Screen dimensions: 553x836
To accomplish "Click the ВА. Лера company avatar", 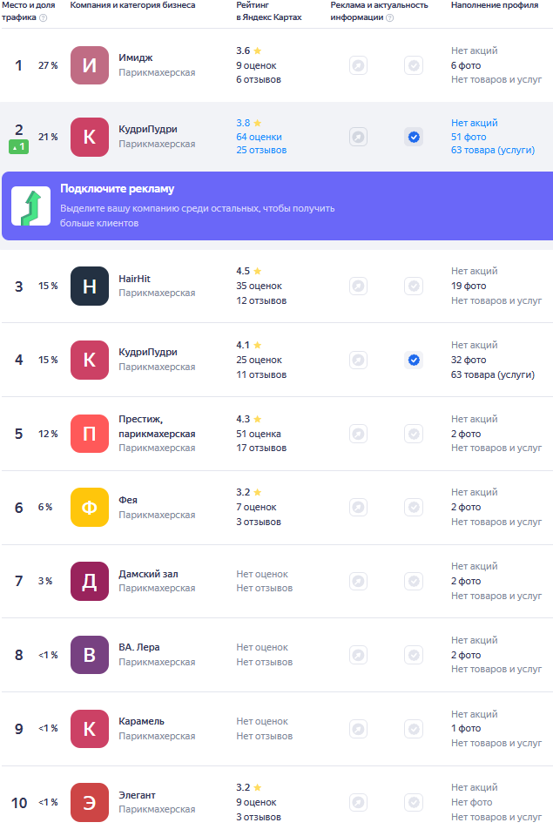I will [90, 655].
